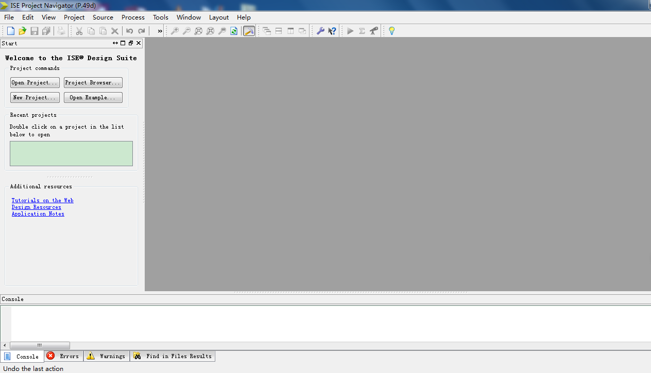Open the Help menu
651x373 pixels.
[x=244, y=17]
